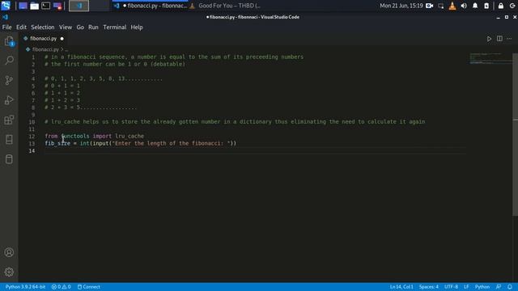Open the notifications bell in status bar
This screenshot has height=291, width=518.
510,287
